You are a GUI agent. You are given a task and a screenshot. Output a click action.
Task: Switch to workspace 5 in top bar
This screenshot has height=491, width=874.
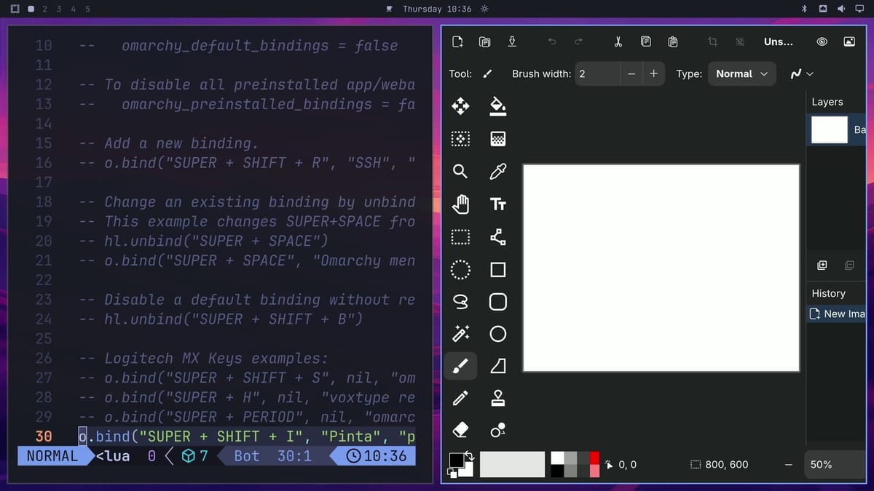pos(87,9)
